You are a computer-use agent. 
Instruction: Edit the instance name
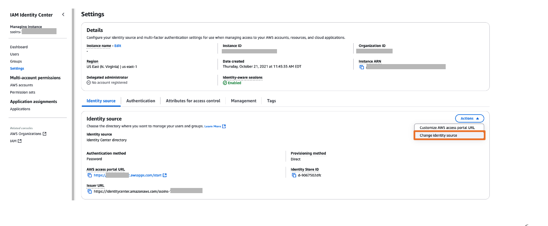click(x=118, y=46)
